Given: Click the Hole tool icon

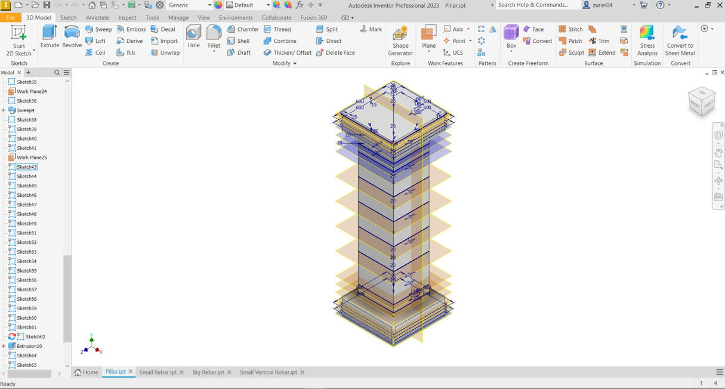Looking at the screenshot, I should pos(193,37).
